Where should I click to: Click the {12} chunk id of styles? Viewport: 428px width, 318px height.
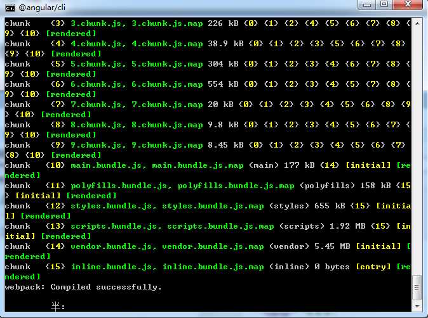tap(55, 206)
